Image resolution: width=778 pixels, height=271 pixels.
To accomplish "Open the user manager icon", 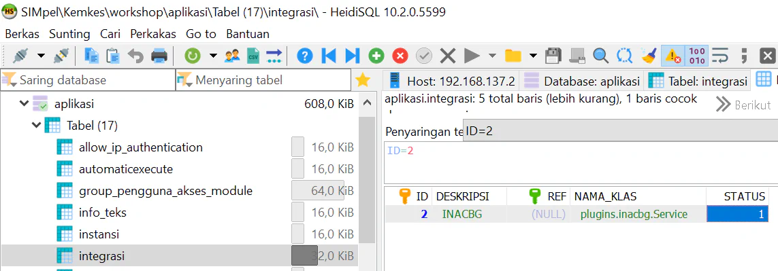I will click(x=232, y=56).
